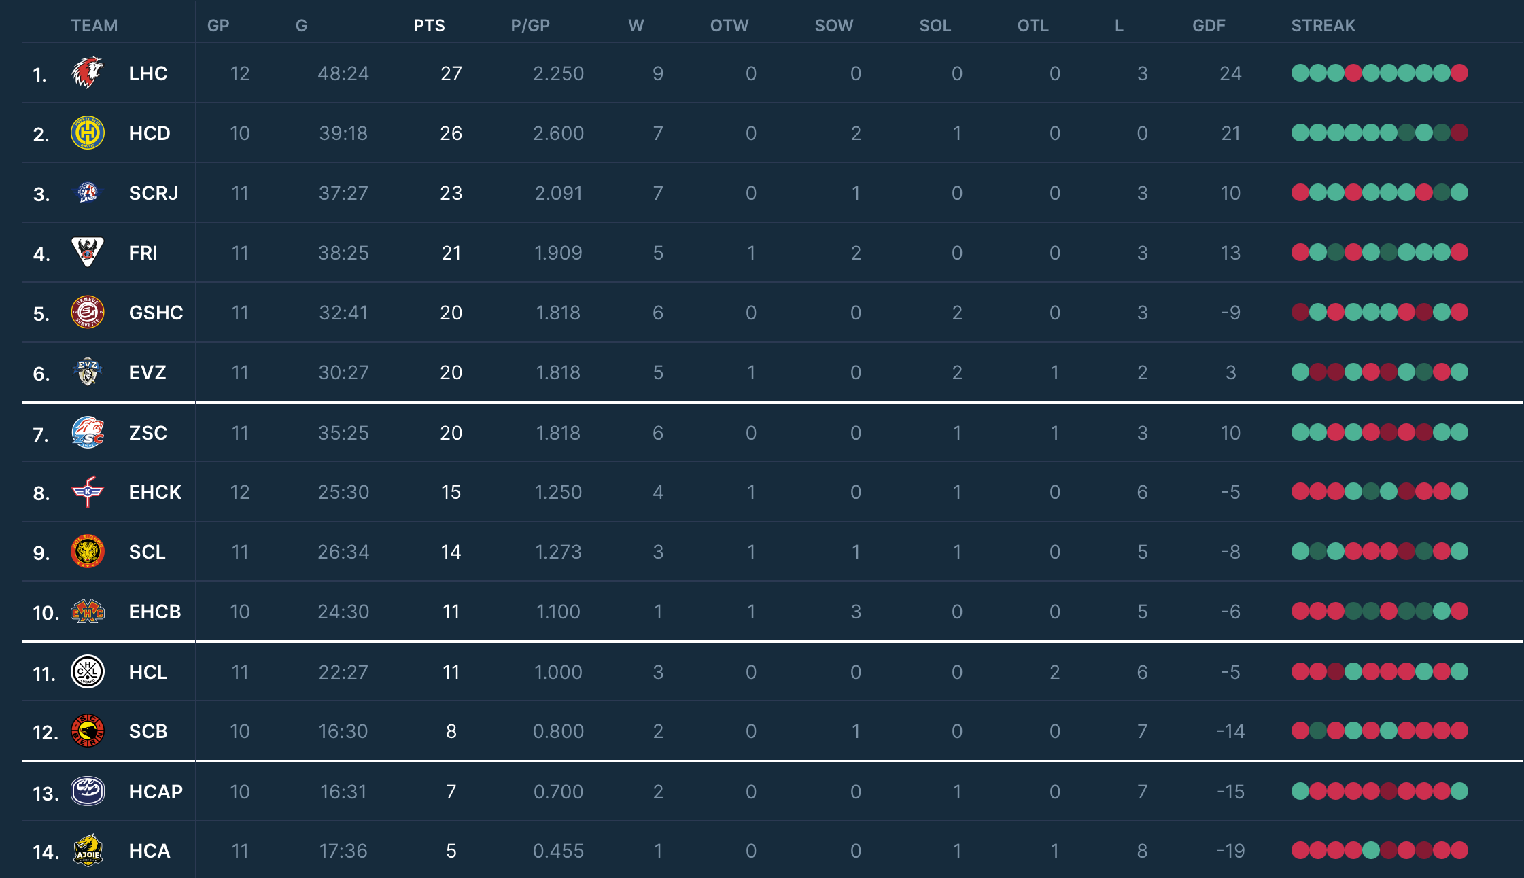The image size is (1524, 878).
Task: Open the EHCK team name link
Action: (x=155, y=492)
